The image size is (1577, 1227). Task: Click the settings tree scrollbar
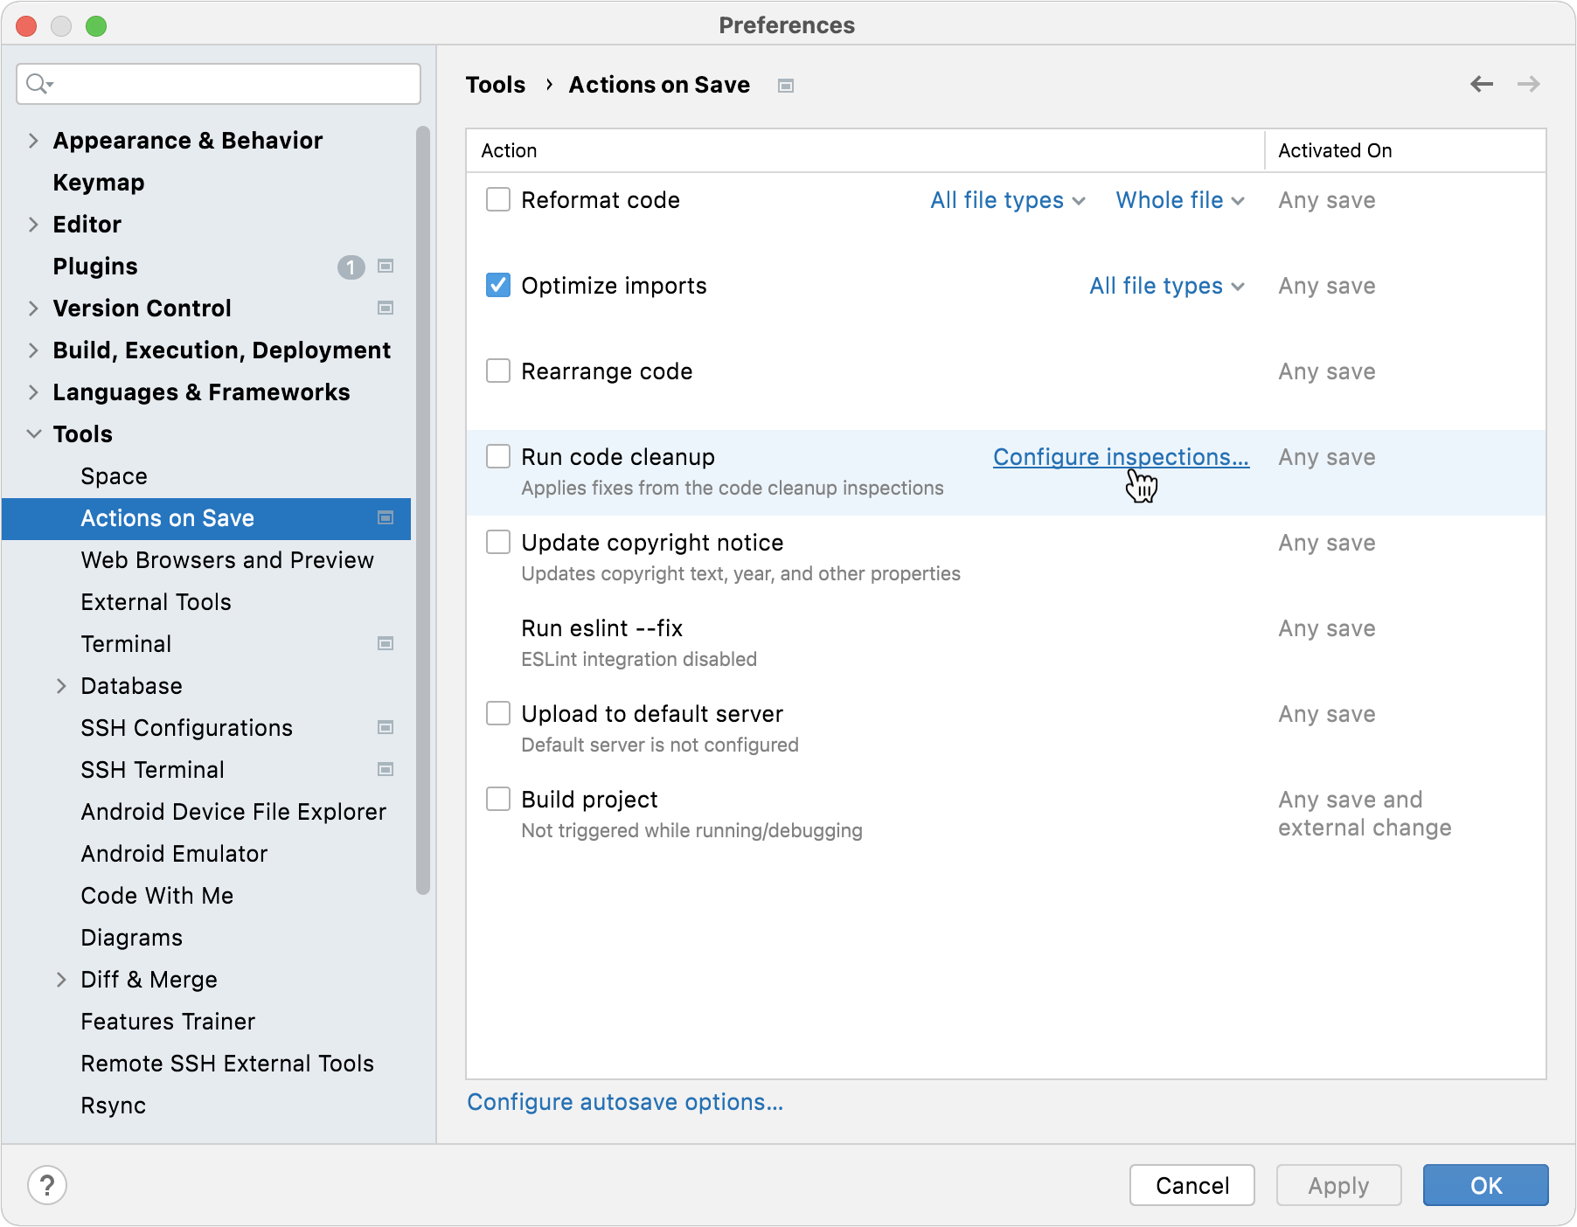coord(423,510)
